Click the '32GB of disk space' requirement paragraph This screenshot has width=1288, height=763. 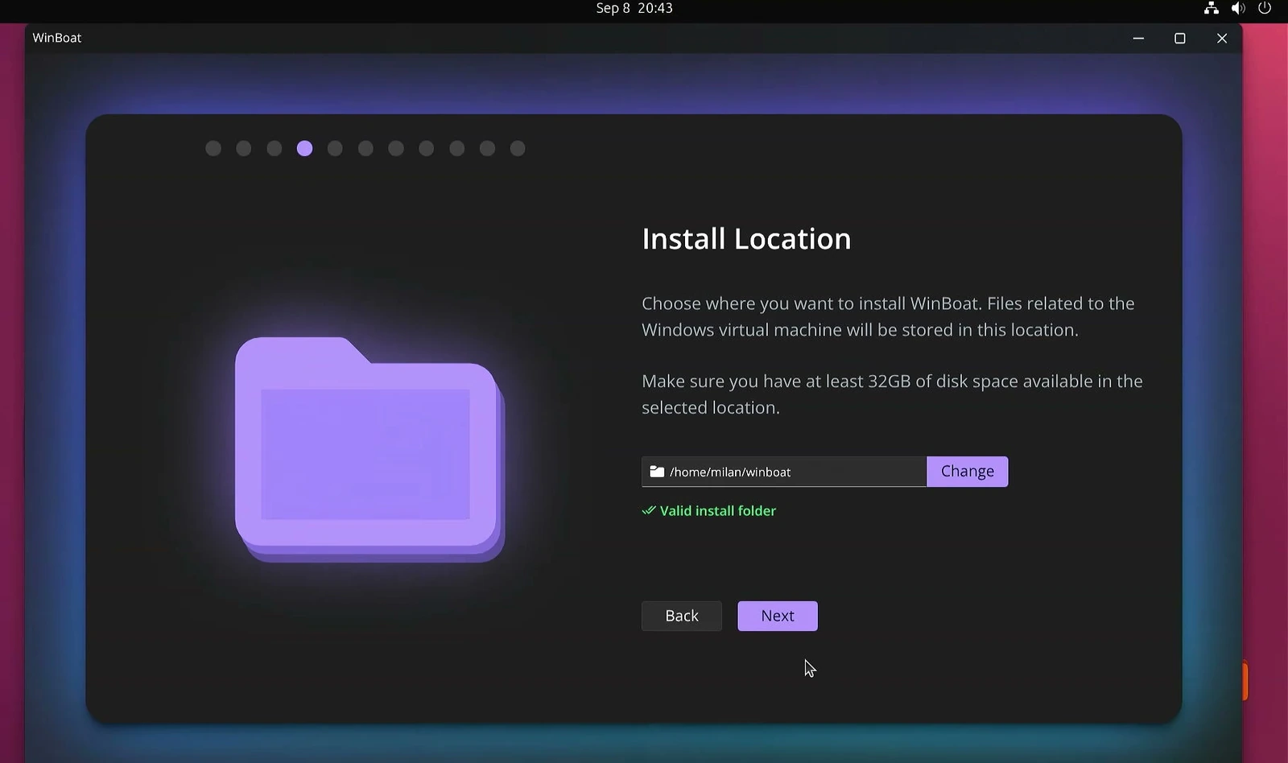pyautogui.click(x=892, y=394)
